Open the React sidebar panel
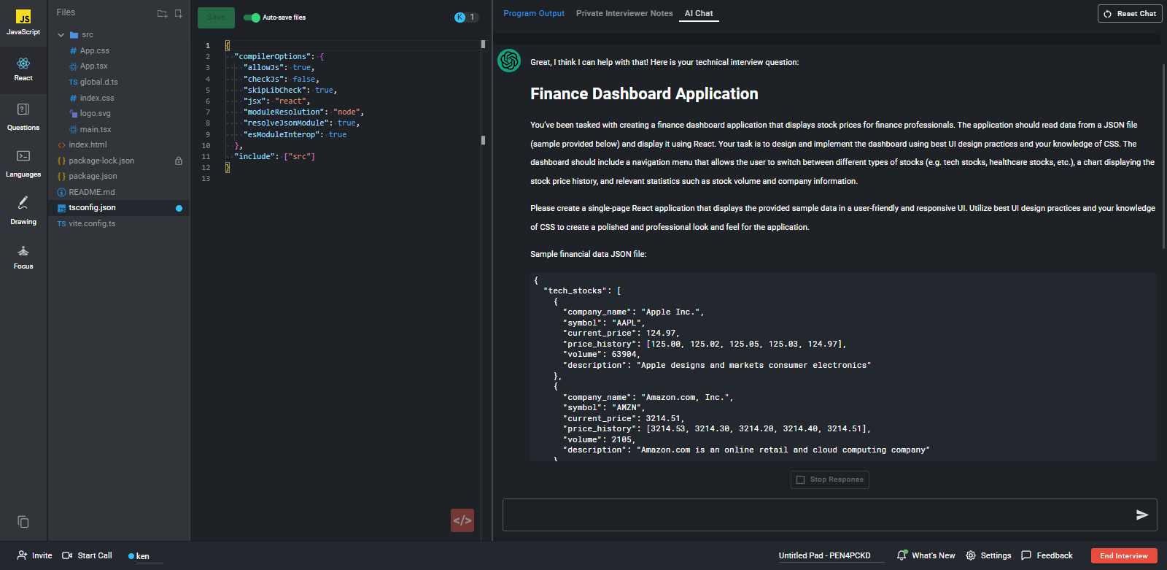Viewport: 1167px width, 570px height. [x=23, y=69]
